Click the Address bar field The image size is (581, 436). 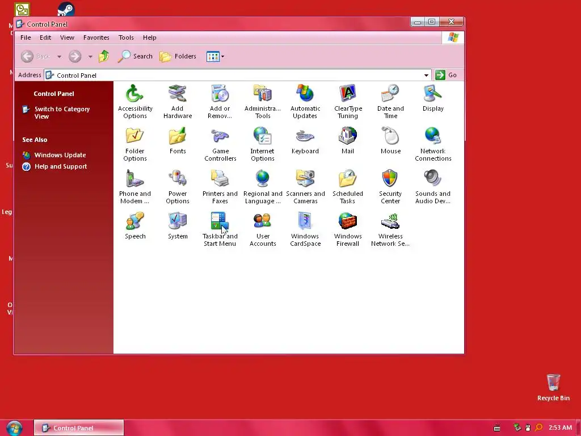[237, 76]
